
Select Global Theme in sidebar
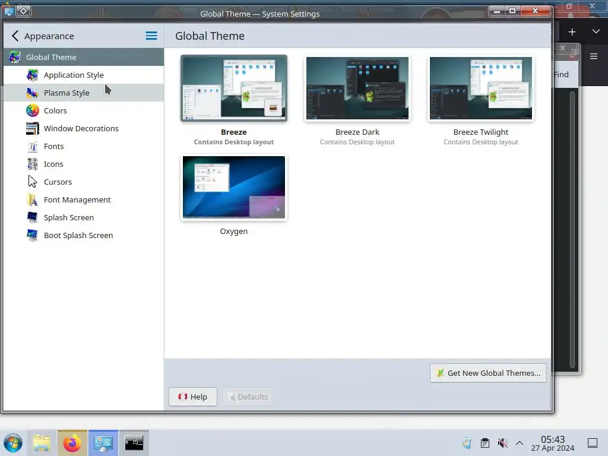[x=84, y=57]
